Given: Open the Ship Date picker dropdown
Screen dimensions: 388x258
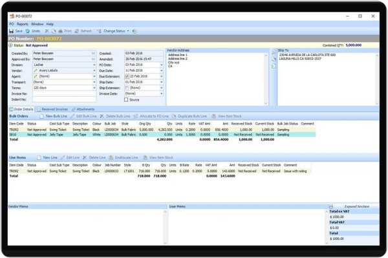Looking at the screenshot, I should click(x=161, y=82).
